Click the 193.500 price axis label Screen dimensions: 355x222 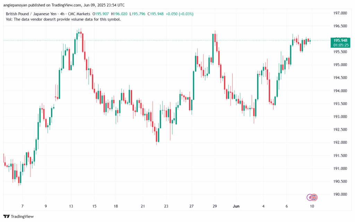click(x=340, y=103)
